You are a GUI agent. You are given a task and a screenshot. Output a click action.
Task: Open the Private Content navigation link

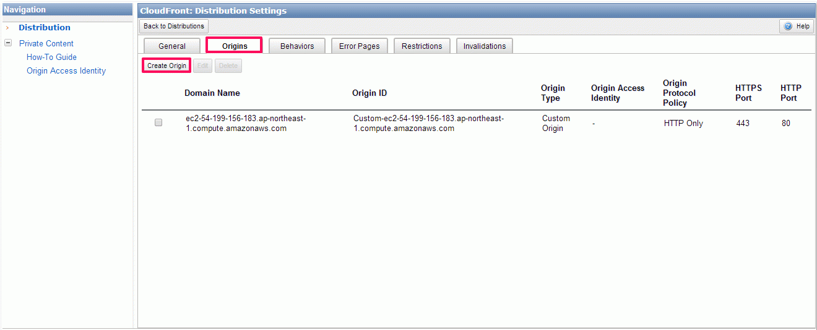(x=46, y=44)
